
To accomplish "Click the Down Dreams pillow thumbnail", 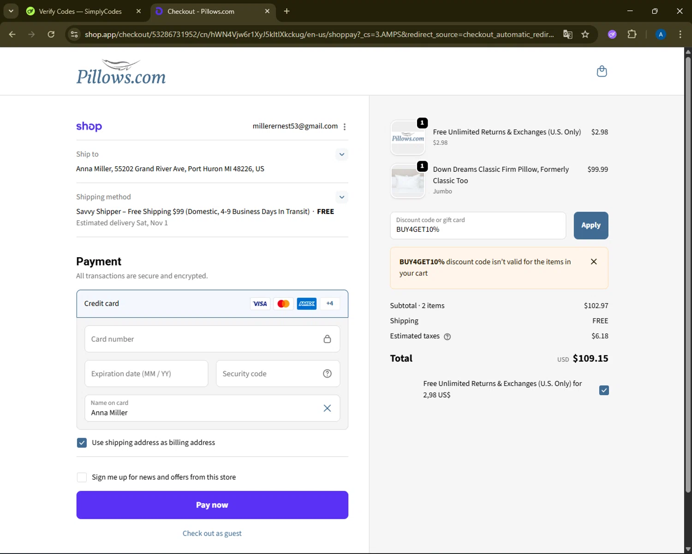I will [x=408, y=181].
